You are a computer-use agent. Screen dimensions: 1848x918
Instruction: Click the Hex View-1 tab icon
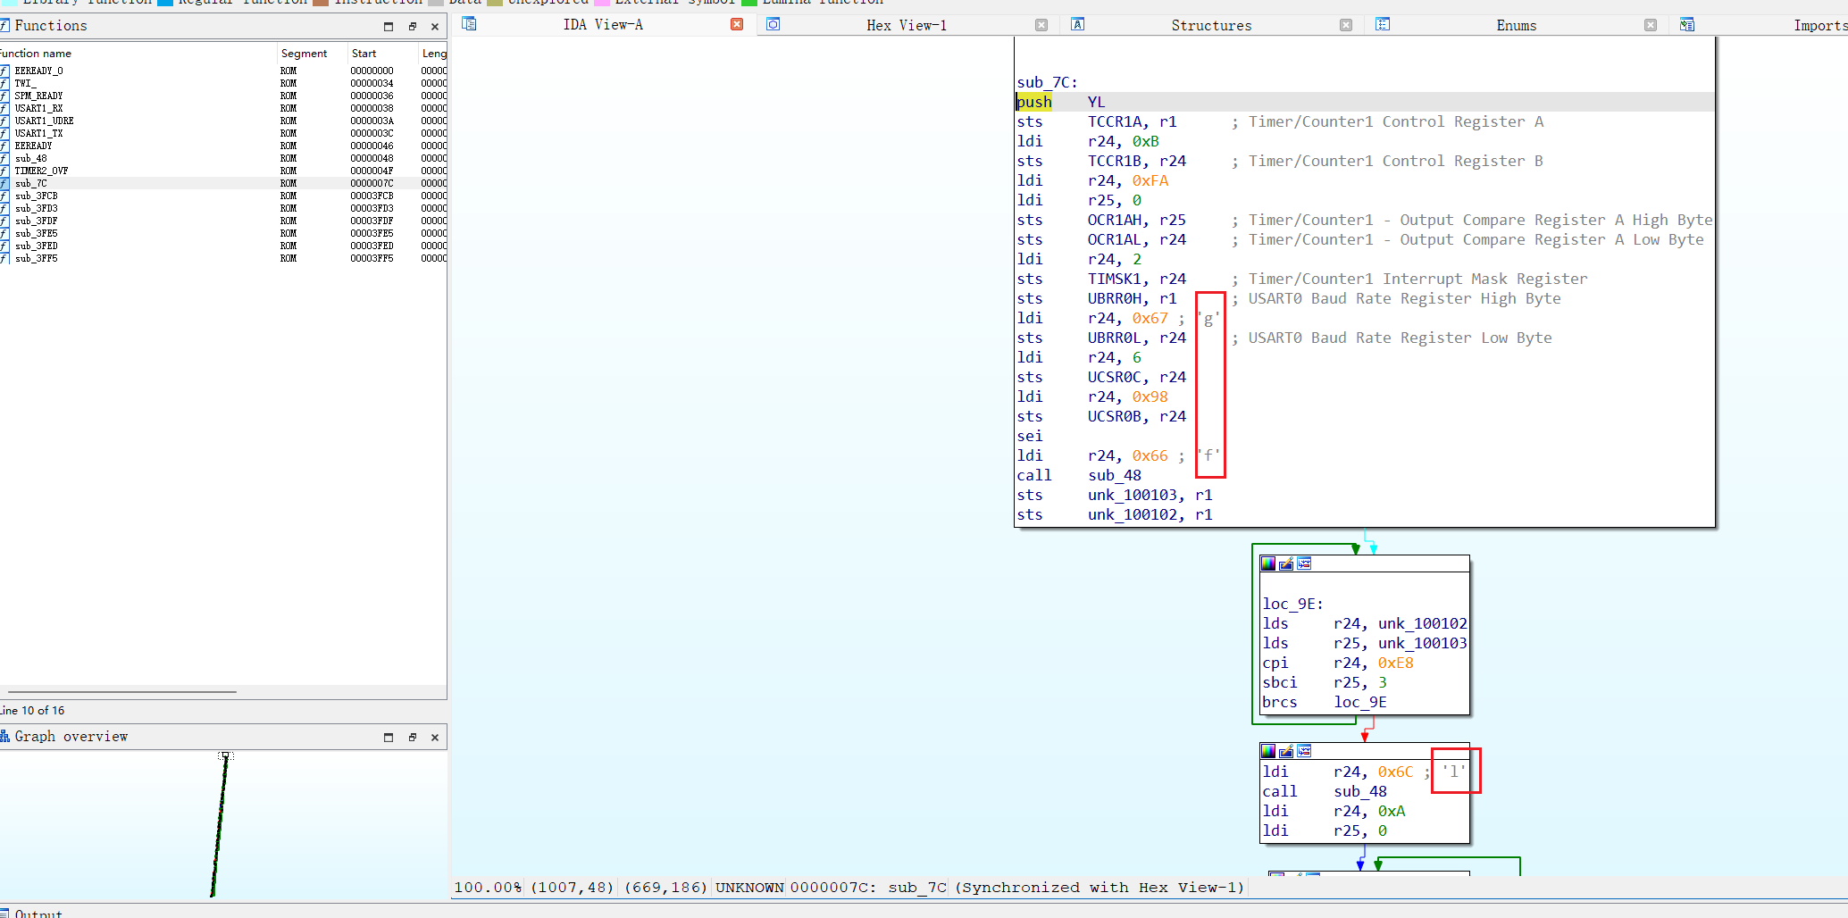coord(773,24)
